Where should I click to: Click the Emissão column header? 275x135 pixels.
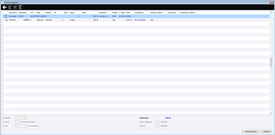pyautogui.click(x=48, y=13)
